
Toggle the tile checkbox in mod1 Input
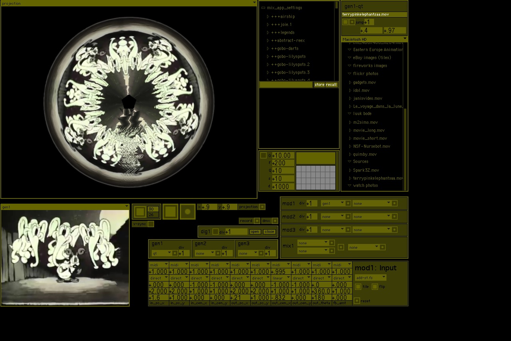(x=358, y=287)
